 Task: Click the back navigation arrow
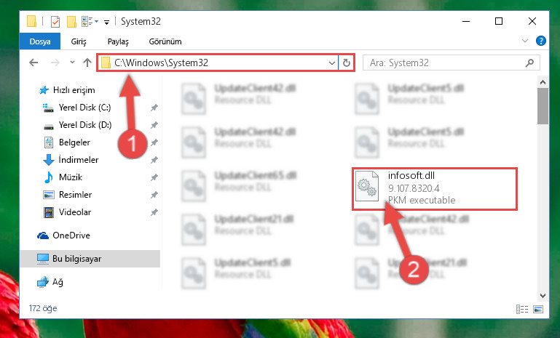point(33,63)
